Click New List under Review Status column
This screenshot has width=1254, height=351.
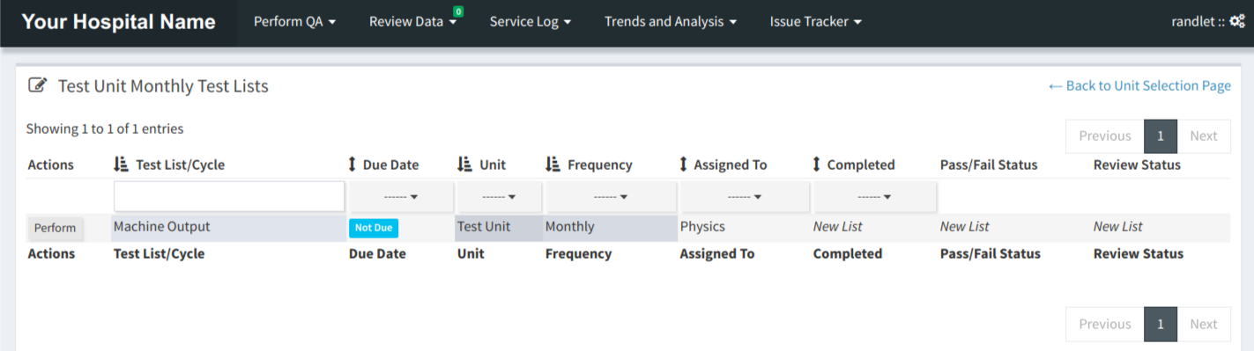click(1118, 226)
